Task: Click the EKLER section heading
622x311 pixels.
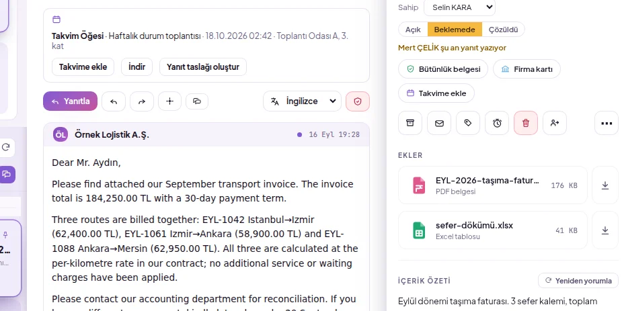Action: (x=410, y=155)
